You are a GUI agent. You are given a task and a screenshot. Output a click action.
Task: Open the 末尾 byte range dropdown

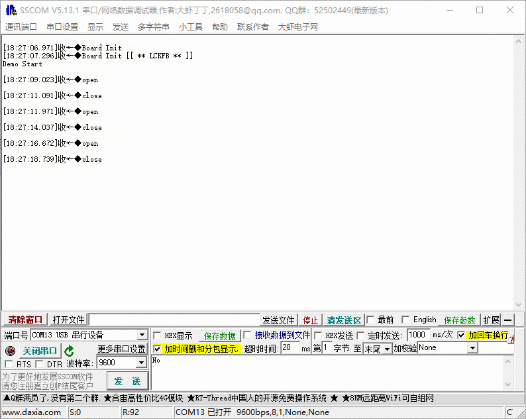click(x=387, y=349)
